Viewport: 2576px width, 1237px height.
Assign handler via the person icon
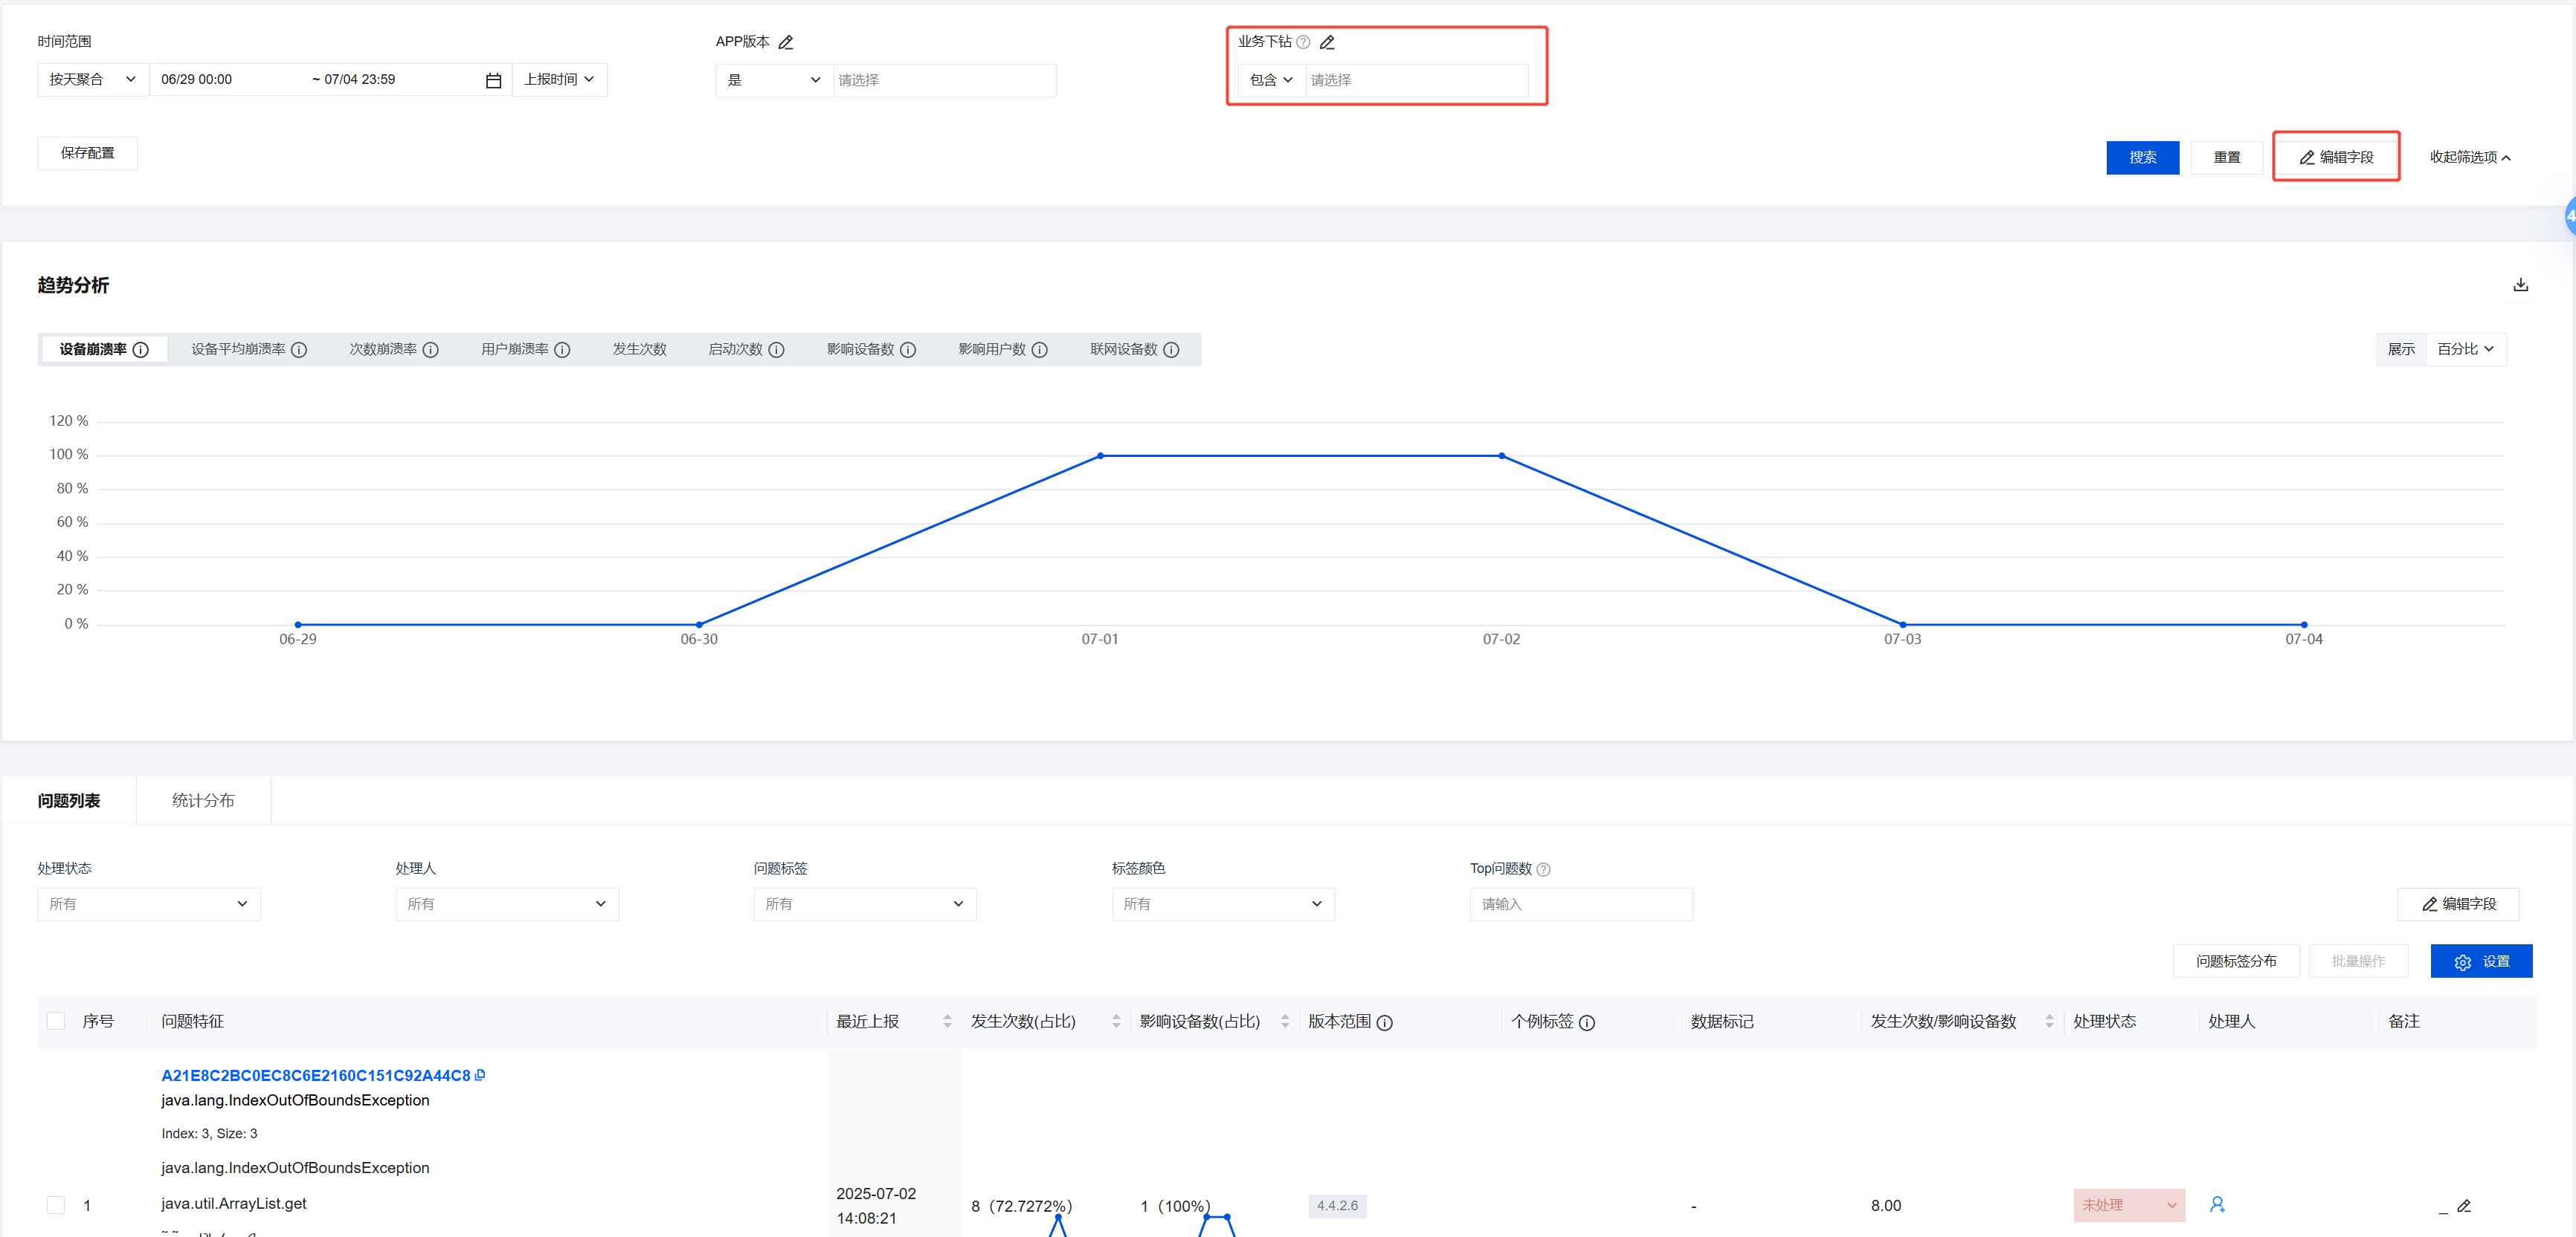pyautogui.click(x=2217, y=1205)
